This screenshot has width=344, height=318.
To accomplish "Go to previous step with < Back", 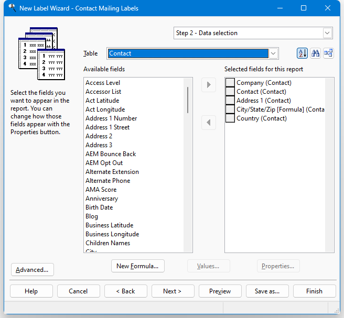I will coord(125,291).
